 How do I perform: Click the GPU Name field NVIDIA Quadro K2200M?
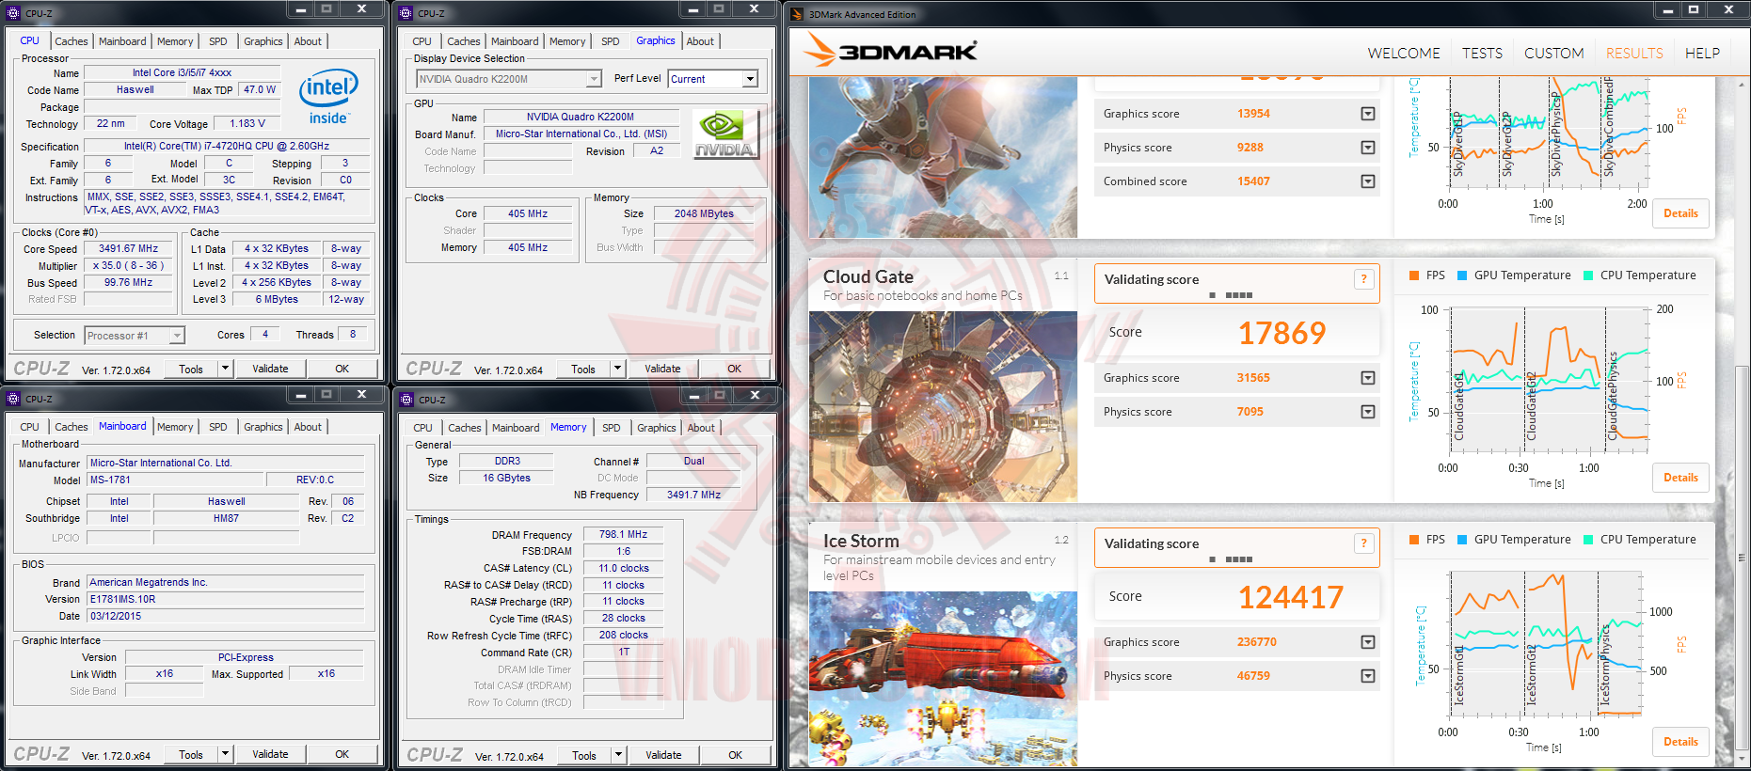[580, 118]
